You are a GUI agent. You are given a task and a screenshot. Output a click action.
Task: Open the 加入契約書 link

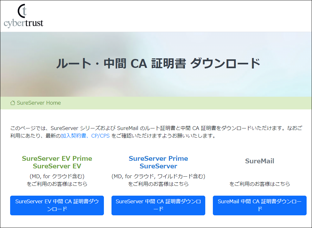point(73,136)
